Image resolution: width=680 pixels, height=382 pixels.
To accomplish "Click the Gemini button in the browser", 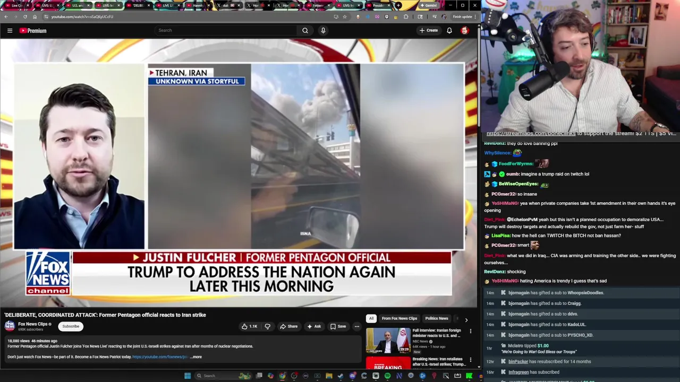I will coord(428,5).
